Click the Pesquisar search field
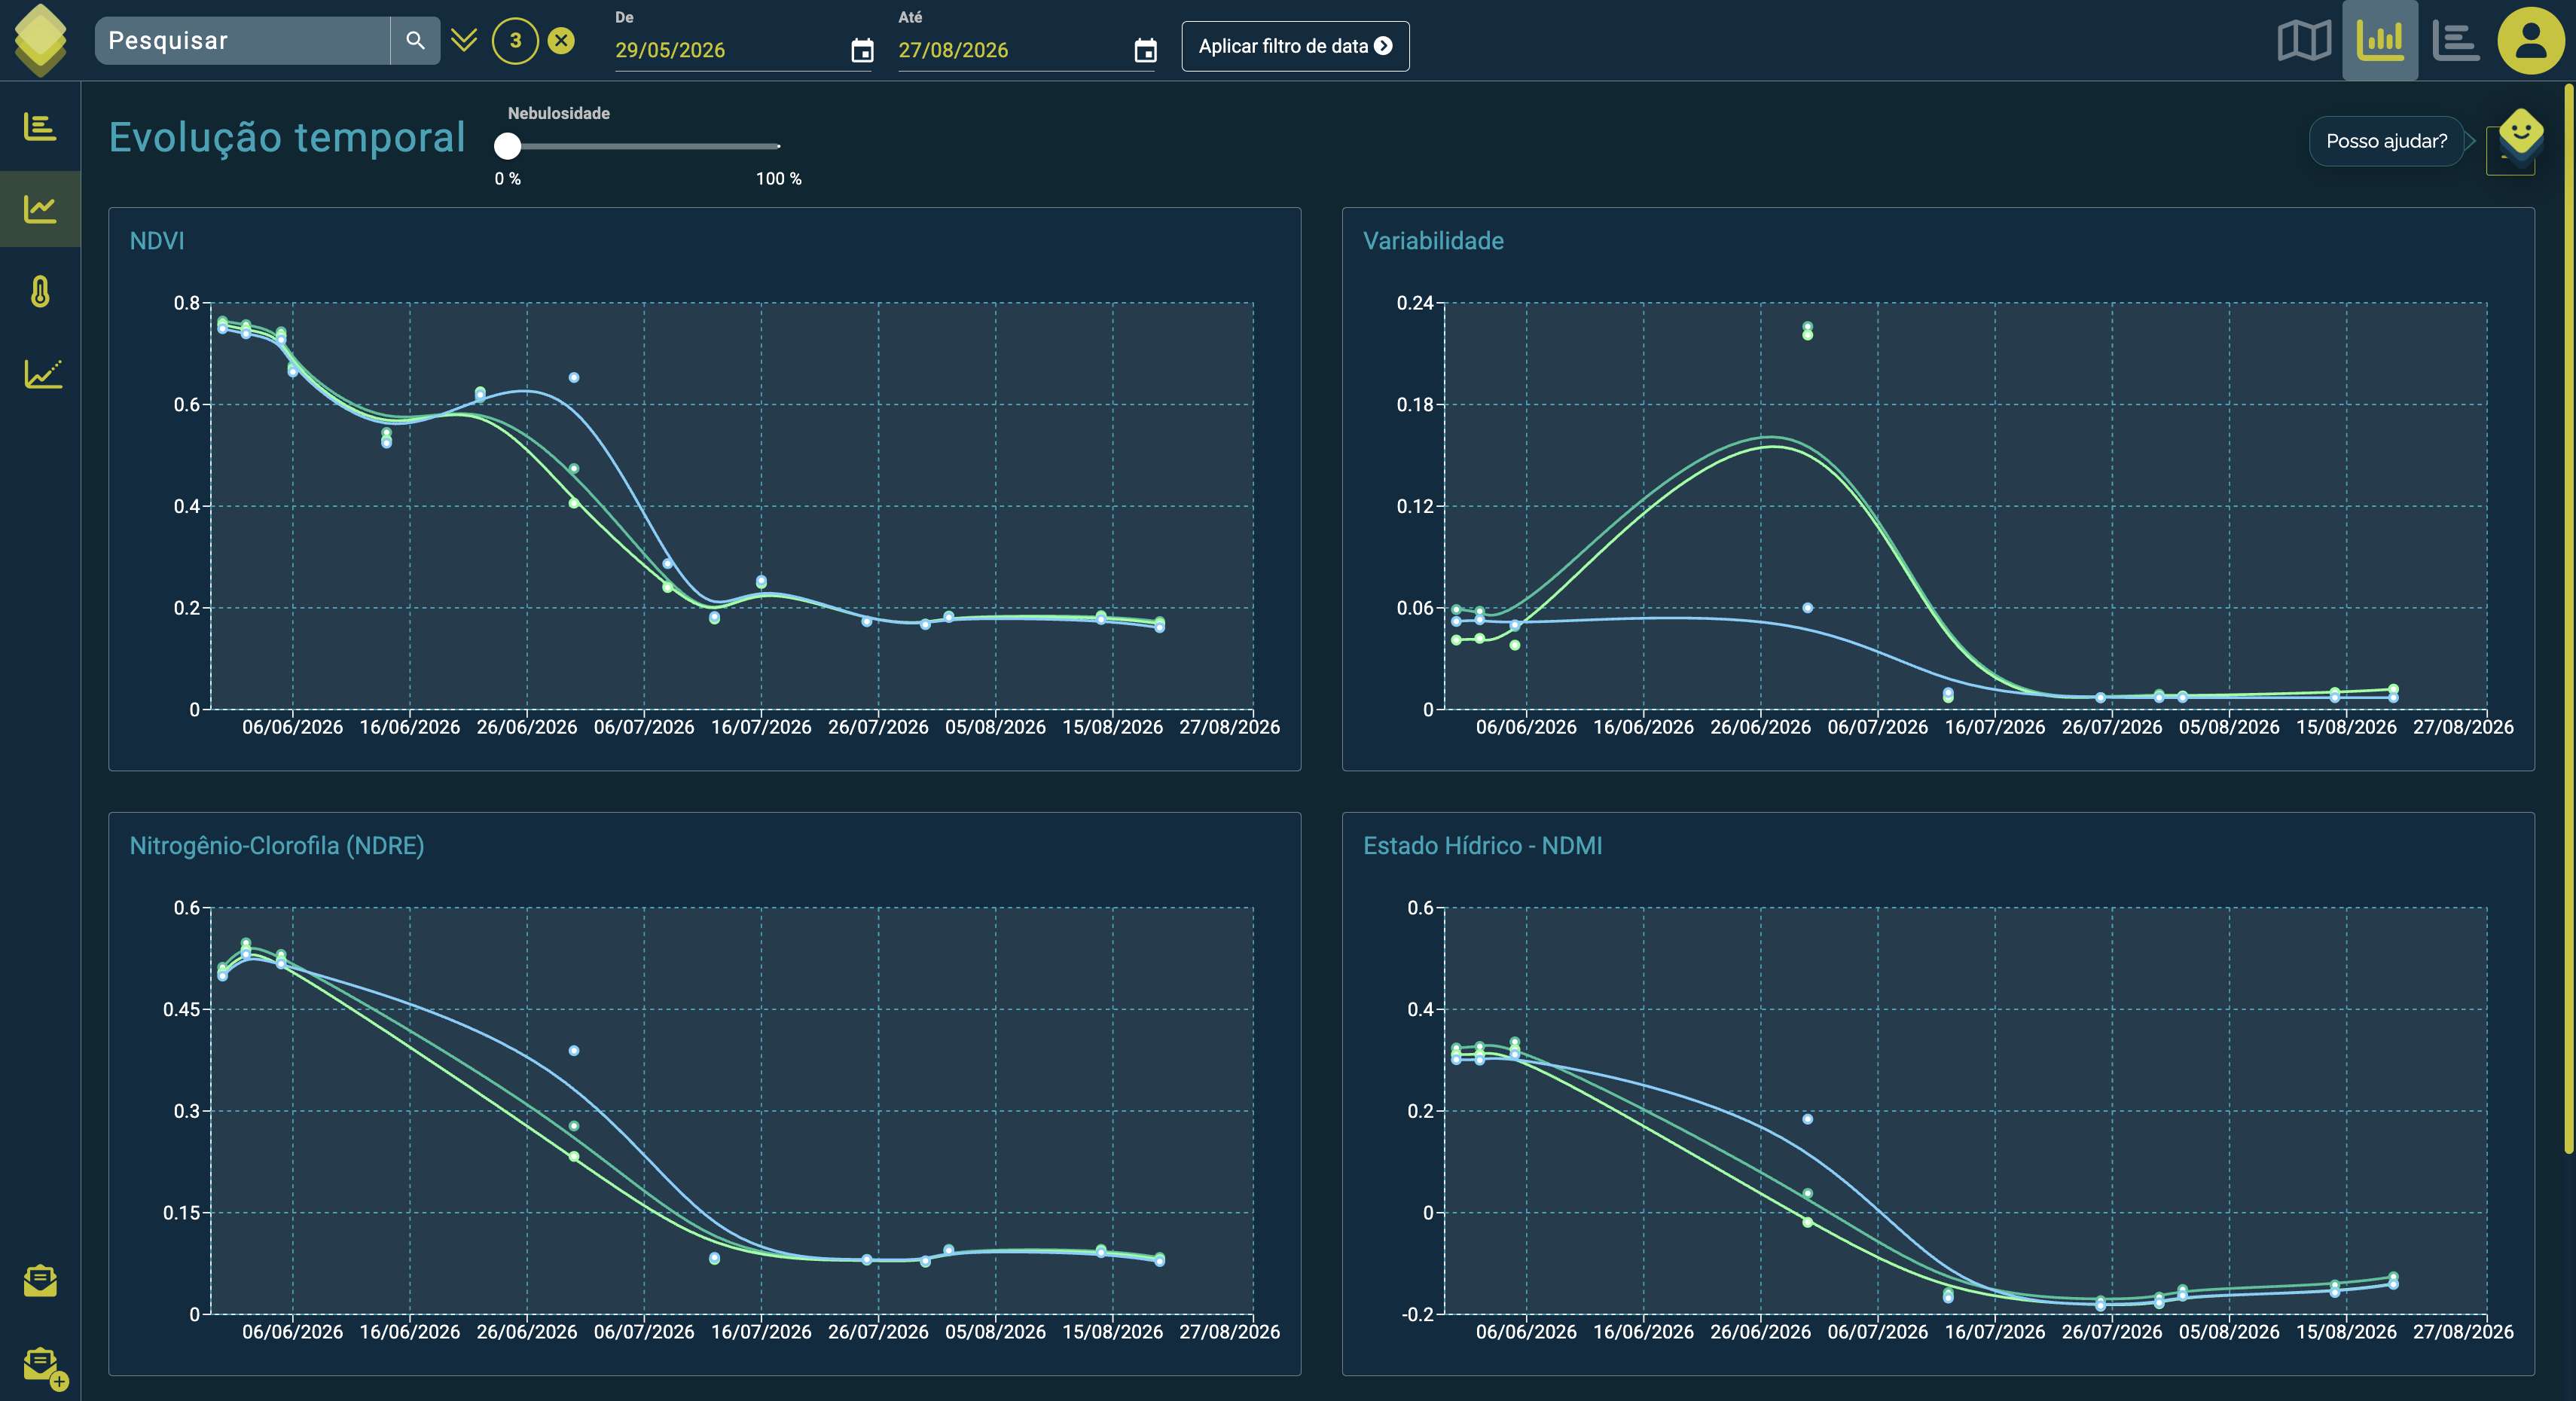Viewport: 2576px width, 1401px height. [243, 41]
